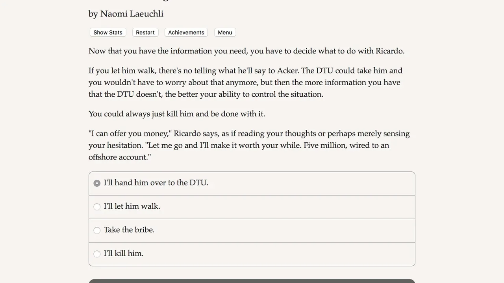Click the name "Acker" in the story text
The width and height of the screenshot is (504, 283).
point(287,71)
